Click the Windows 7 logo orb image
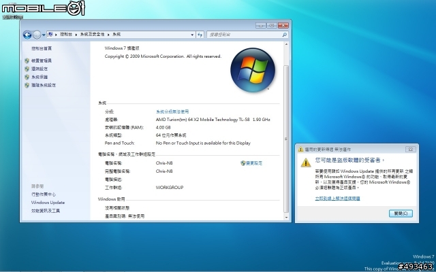Viewport: 436px width, 272px height. 253,70
